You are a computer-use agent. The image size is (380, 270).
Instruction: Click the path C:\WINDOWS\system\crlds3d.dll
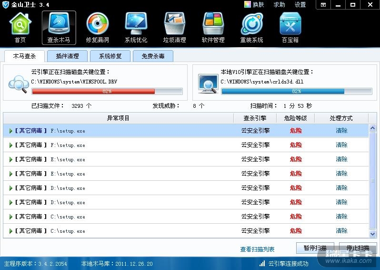pyautogui.click(x=262, y=82)
